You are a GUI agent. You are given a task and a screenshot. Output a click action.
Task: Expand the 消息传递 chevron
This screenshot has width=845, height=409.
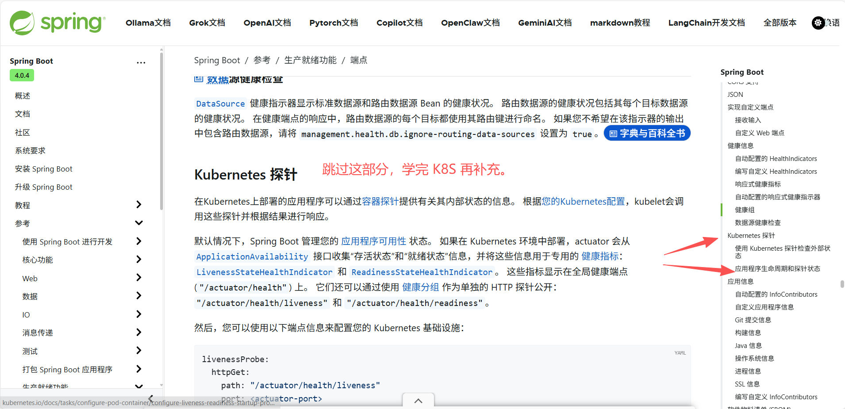(x=138, y=332)
